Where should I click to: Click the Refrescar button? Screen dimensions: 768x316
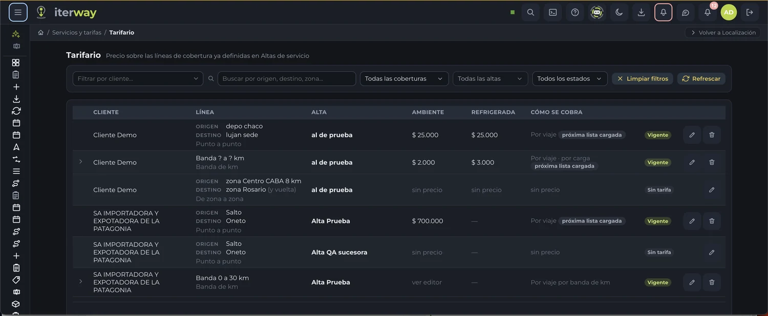pyautogui.click(x=701, y=79)
